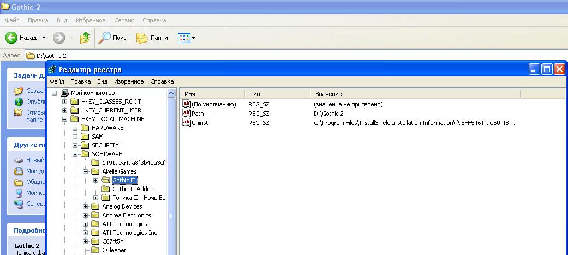Click the address bar field showing D:\Gothic 2

click(x=296, y=56)
